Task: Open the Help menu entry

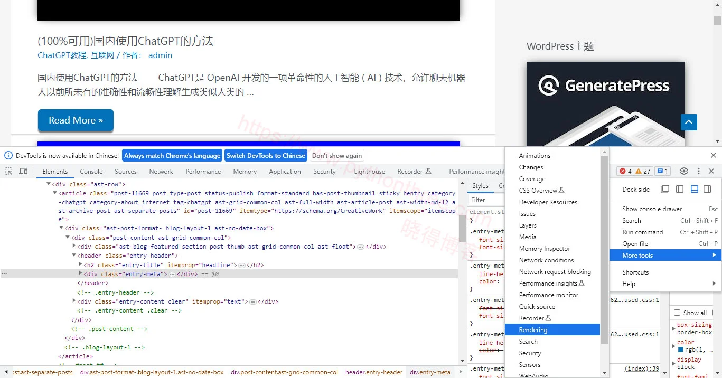Action: click(665, 284)
